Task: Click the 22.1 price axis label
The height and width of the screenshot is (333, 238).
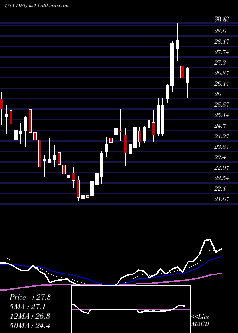Action: coord(220,188)
